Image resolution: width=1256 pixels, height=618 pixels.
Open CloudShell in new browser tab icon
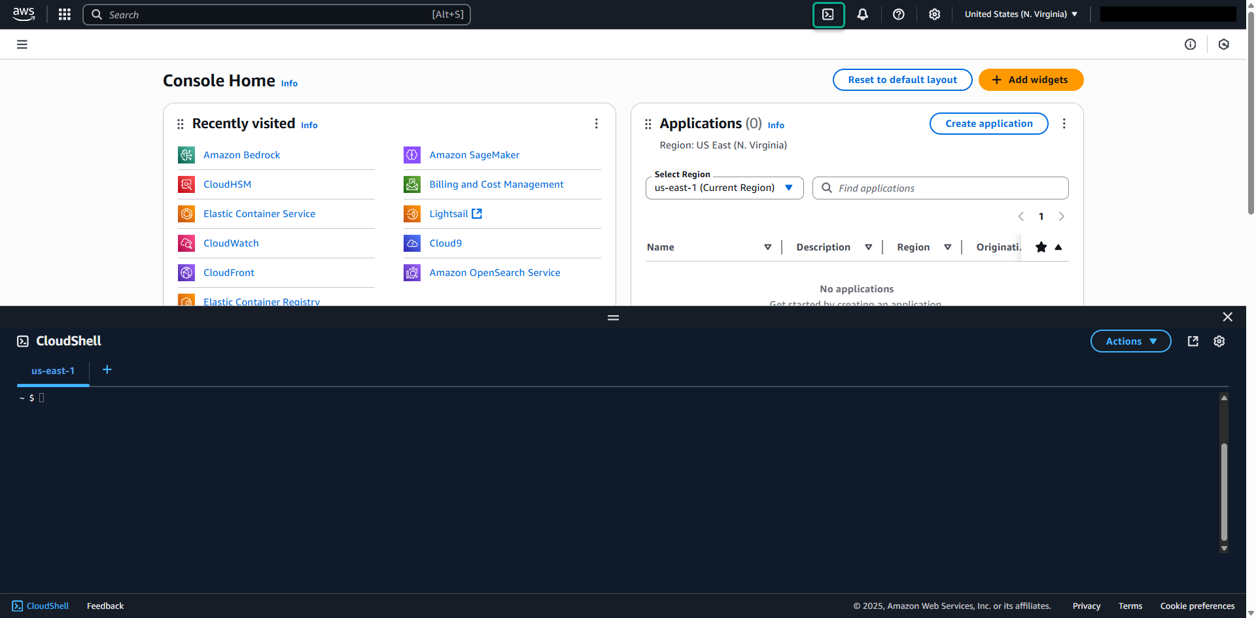click(1193, 341)
